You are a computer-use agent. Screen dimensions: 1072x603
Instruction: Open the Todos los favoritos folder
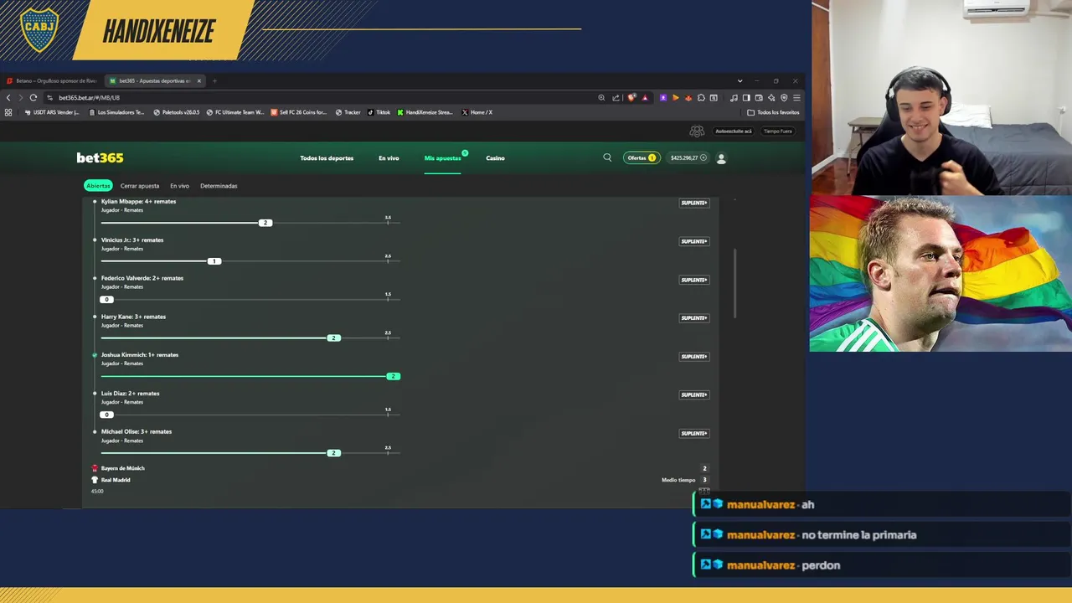coord(773,112)
